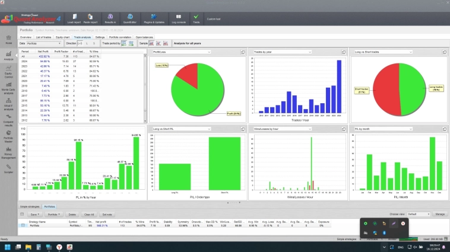
Task: Open Equity Control in the sidebar
Action: pos(9,74)
